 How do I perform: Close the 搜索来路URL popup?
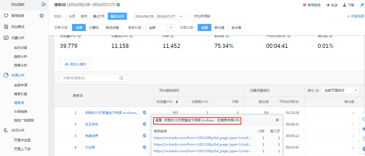[277, 120]
